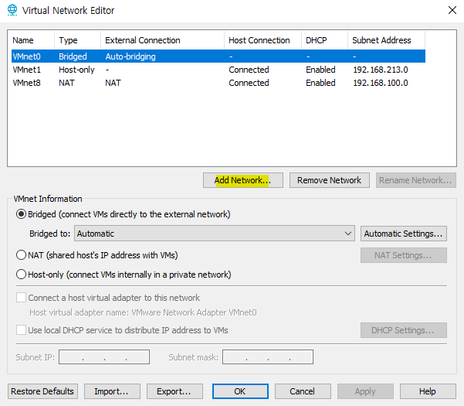Open DHCP Settings
The height and width of the screenshot is (406, 464).
[x=404, y=330]
